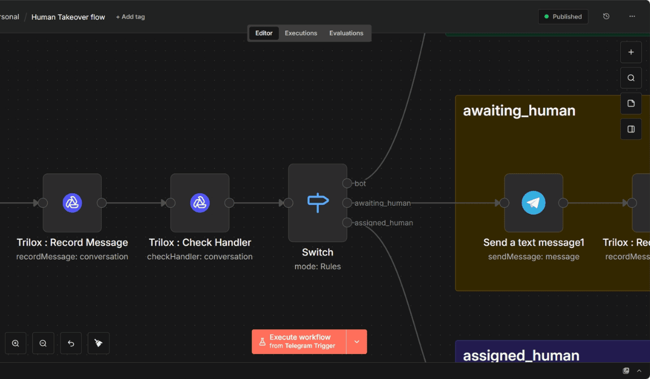Click the Trilox : Check Handler node icon
The height and width of the screenshot is (379, 650).
click(200, 202)
